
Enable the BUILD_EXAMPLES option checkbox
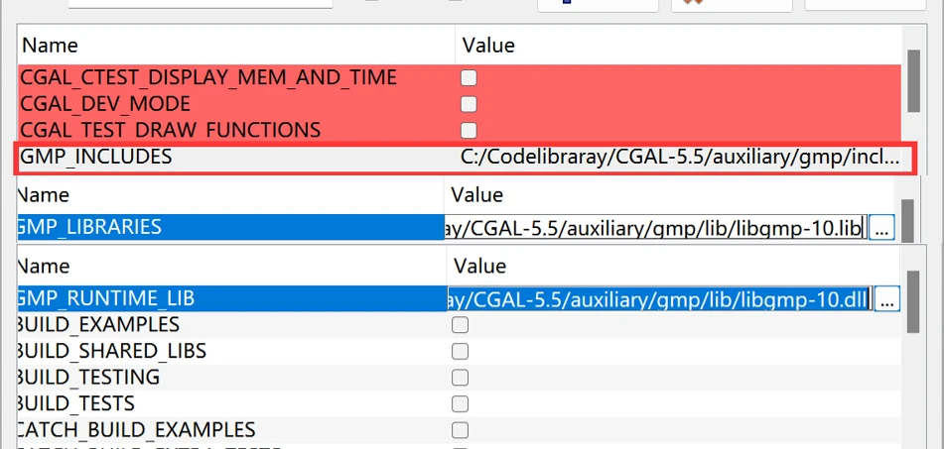click(x=461, y=325)
